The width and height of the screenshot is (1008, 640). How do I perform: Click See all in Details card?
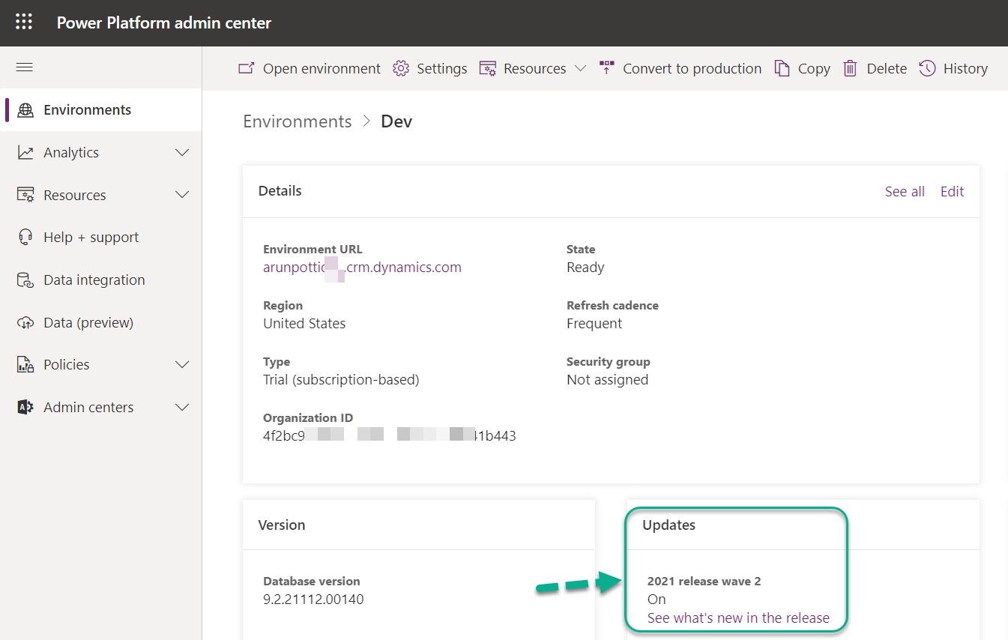pos(905,192)
